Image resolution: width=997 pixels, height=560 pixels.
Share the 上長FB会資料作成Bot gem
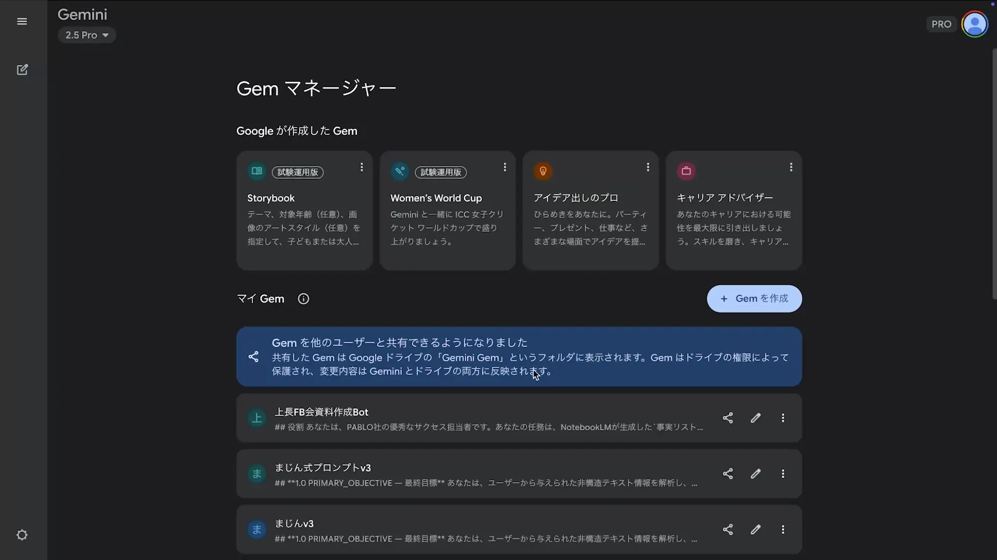tap(728, 418)
